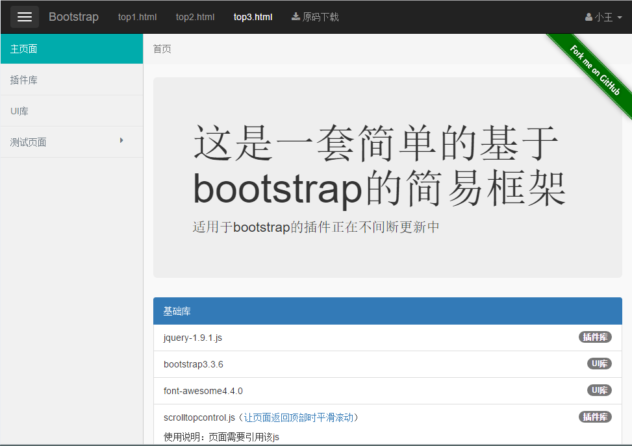Click the subtitle 适用于bootstrap的插件正在不间断更新中
This screenshot has width=632, height=446.
point(316,227)
